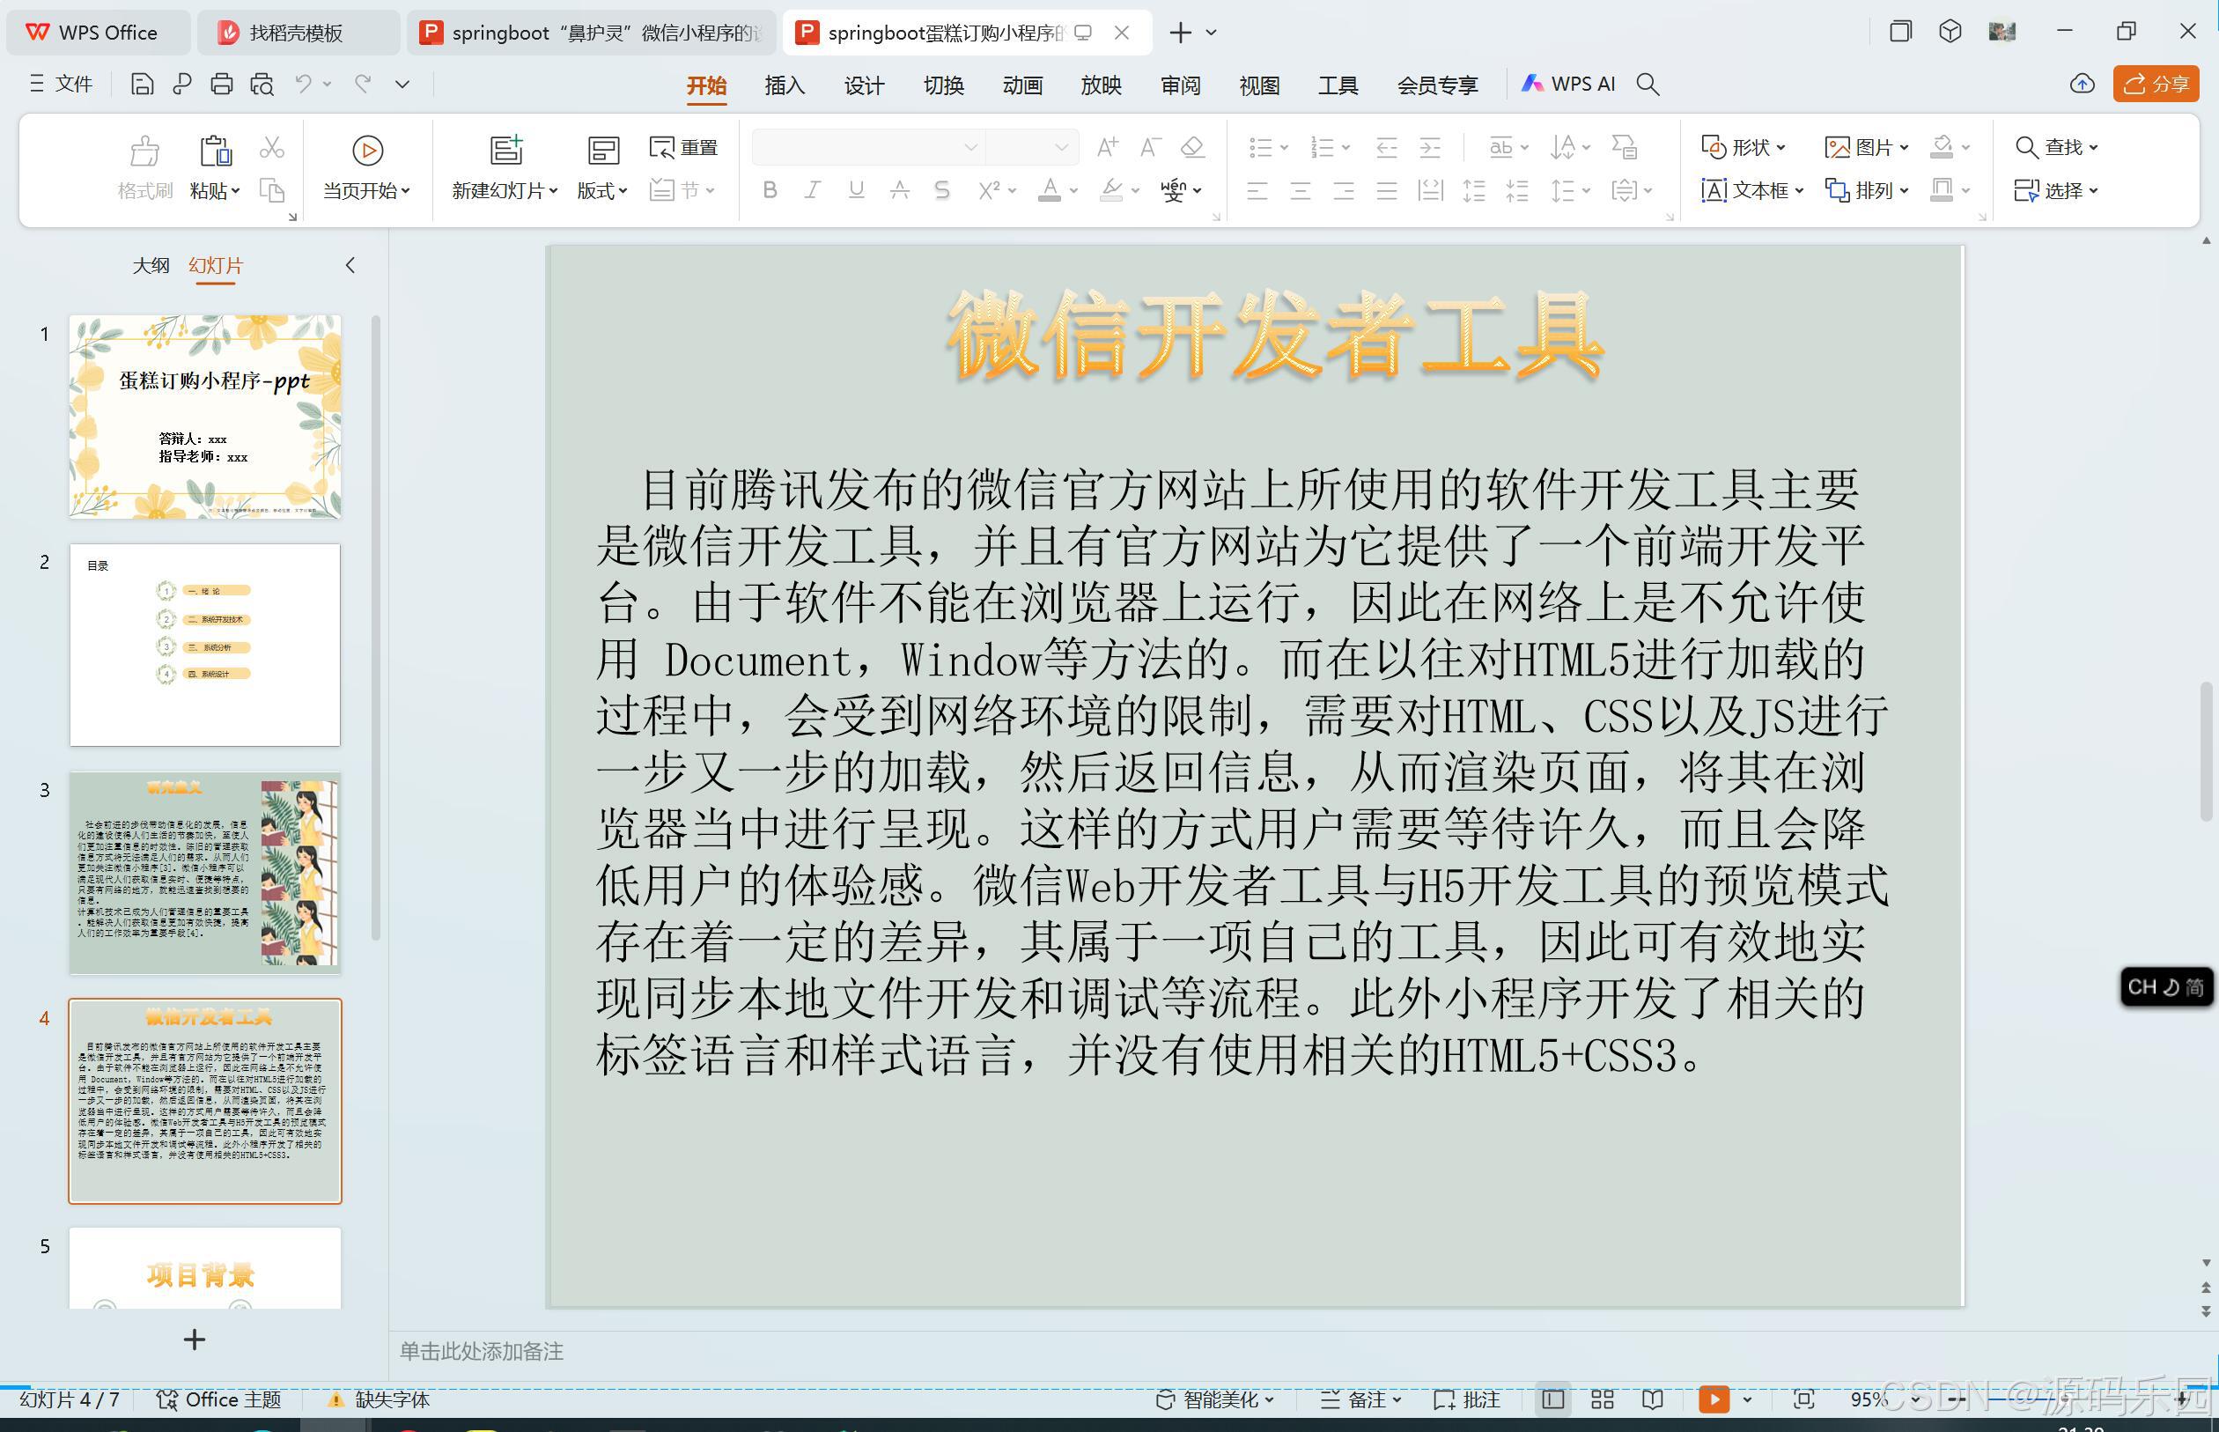Select slide 2 thumbnail in the panel
The width and height of the screenshot is (2219, 1432).
click(x=204, y=645)
